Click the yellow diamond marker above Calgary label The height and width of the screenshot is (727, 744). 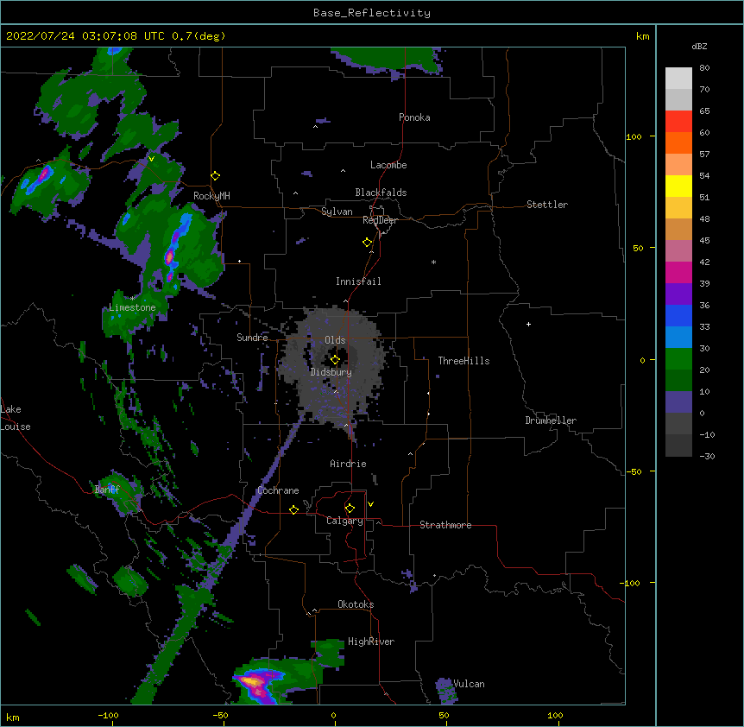[x=350, y=509]
